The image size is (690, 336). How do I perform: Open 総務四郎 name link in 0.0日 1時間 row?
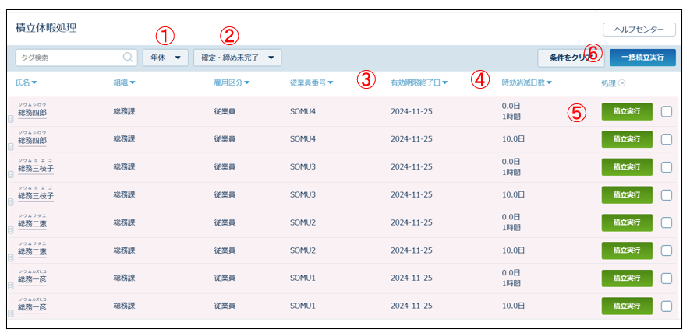tap(32, 113)
